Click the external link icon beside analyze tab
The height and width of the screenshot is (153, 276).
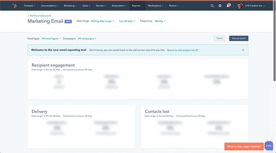[x=197, y=50]
